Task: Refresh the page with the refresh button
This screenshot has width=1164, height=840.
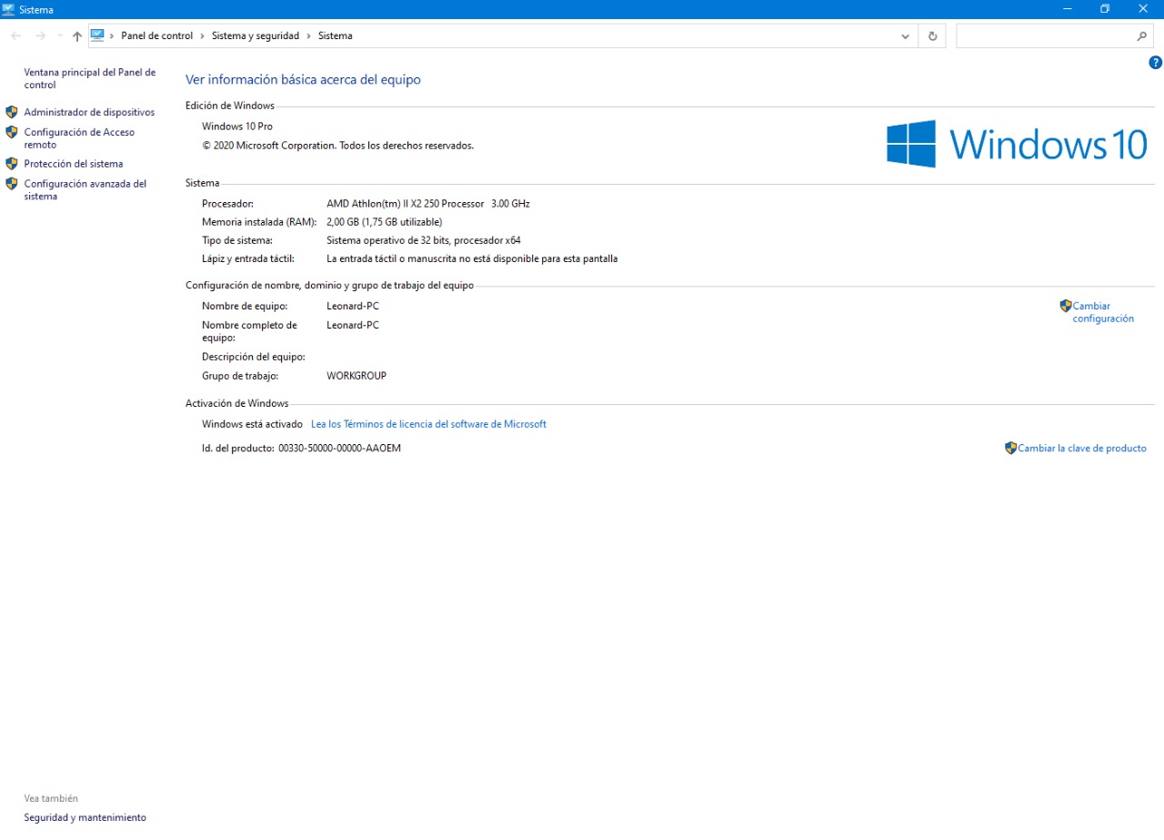Action: point(932,36)
